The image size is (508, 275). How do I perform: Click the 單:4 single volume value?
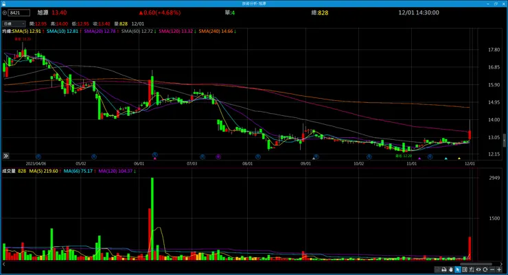(x=230, y=12)
